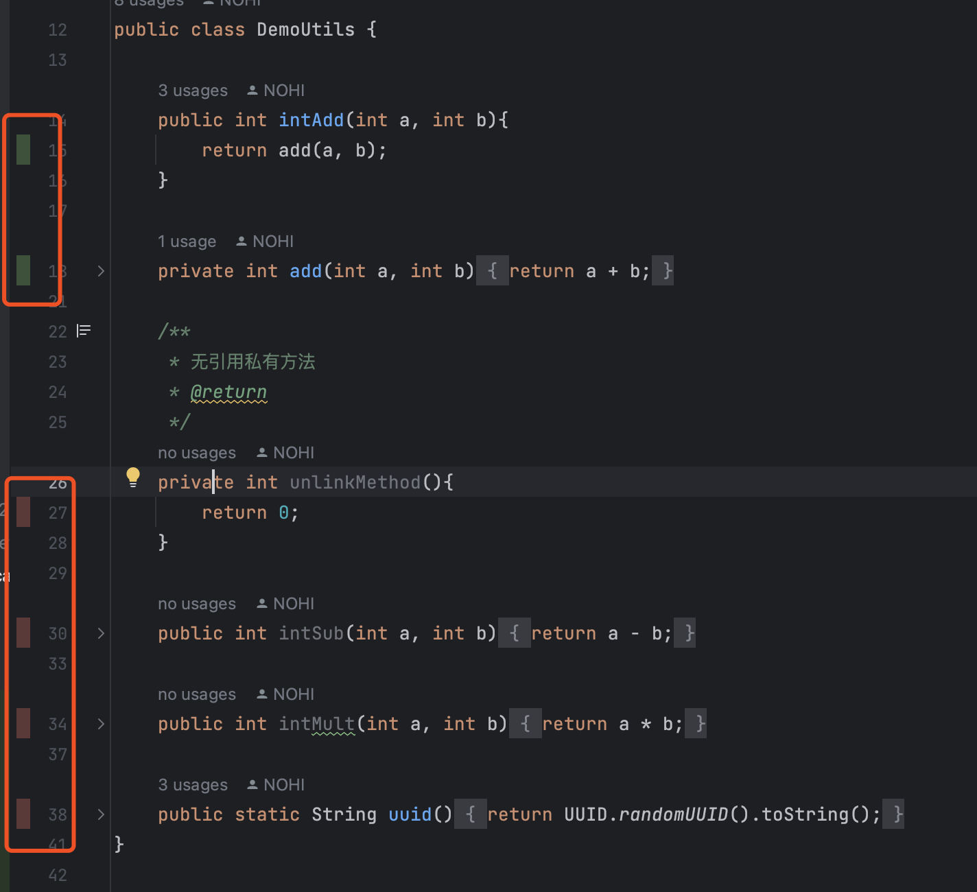Click the yellow lightbulb quick-fix icon
This screenshot has height=892, width=977.
pyautogui.click(x=133, y=477)
